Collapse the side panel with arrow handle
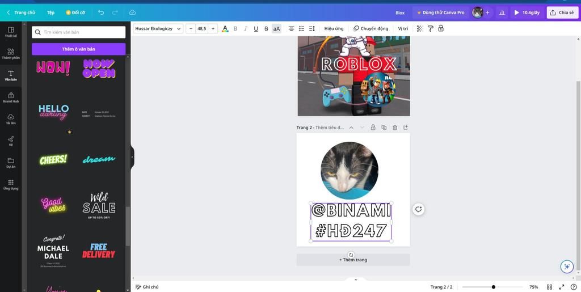This screenshot has height=292, width=581. pos(132,157)
